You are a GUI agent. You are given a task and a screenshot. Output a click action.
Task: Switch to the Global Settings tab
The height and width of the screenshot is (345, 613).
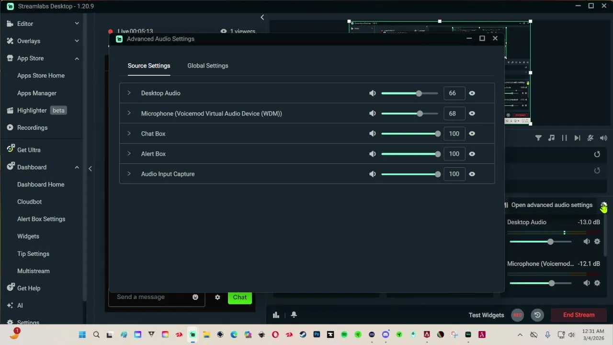[x=208, y=66]
